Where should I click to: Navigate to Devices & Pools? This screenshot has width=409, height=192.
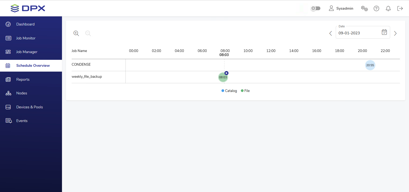tap(29, 107)
